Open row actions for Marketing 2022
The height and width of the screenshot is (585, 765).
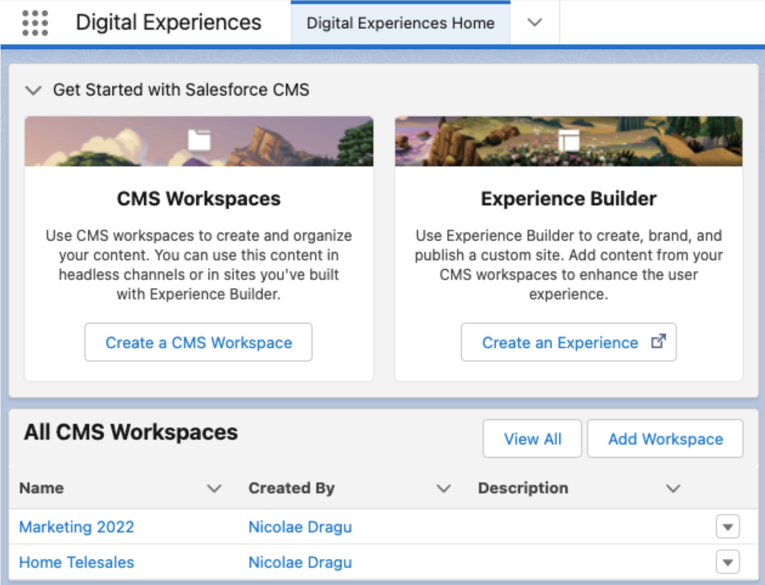tap(728, 527)
